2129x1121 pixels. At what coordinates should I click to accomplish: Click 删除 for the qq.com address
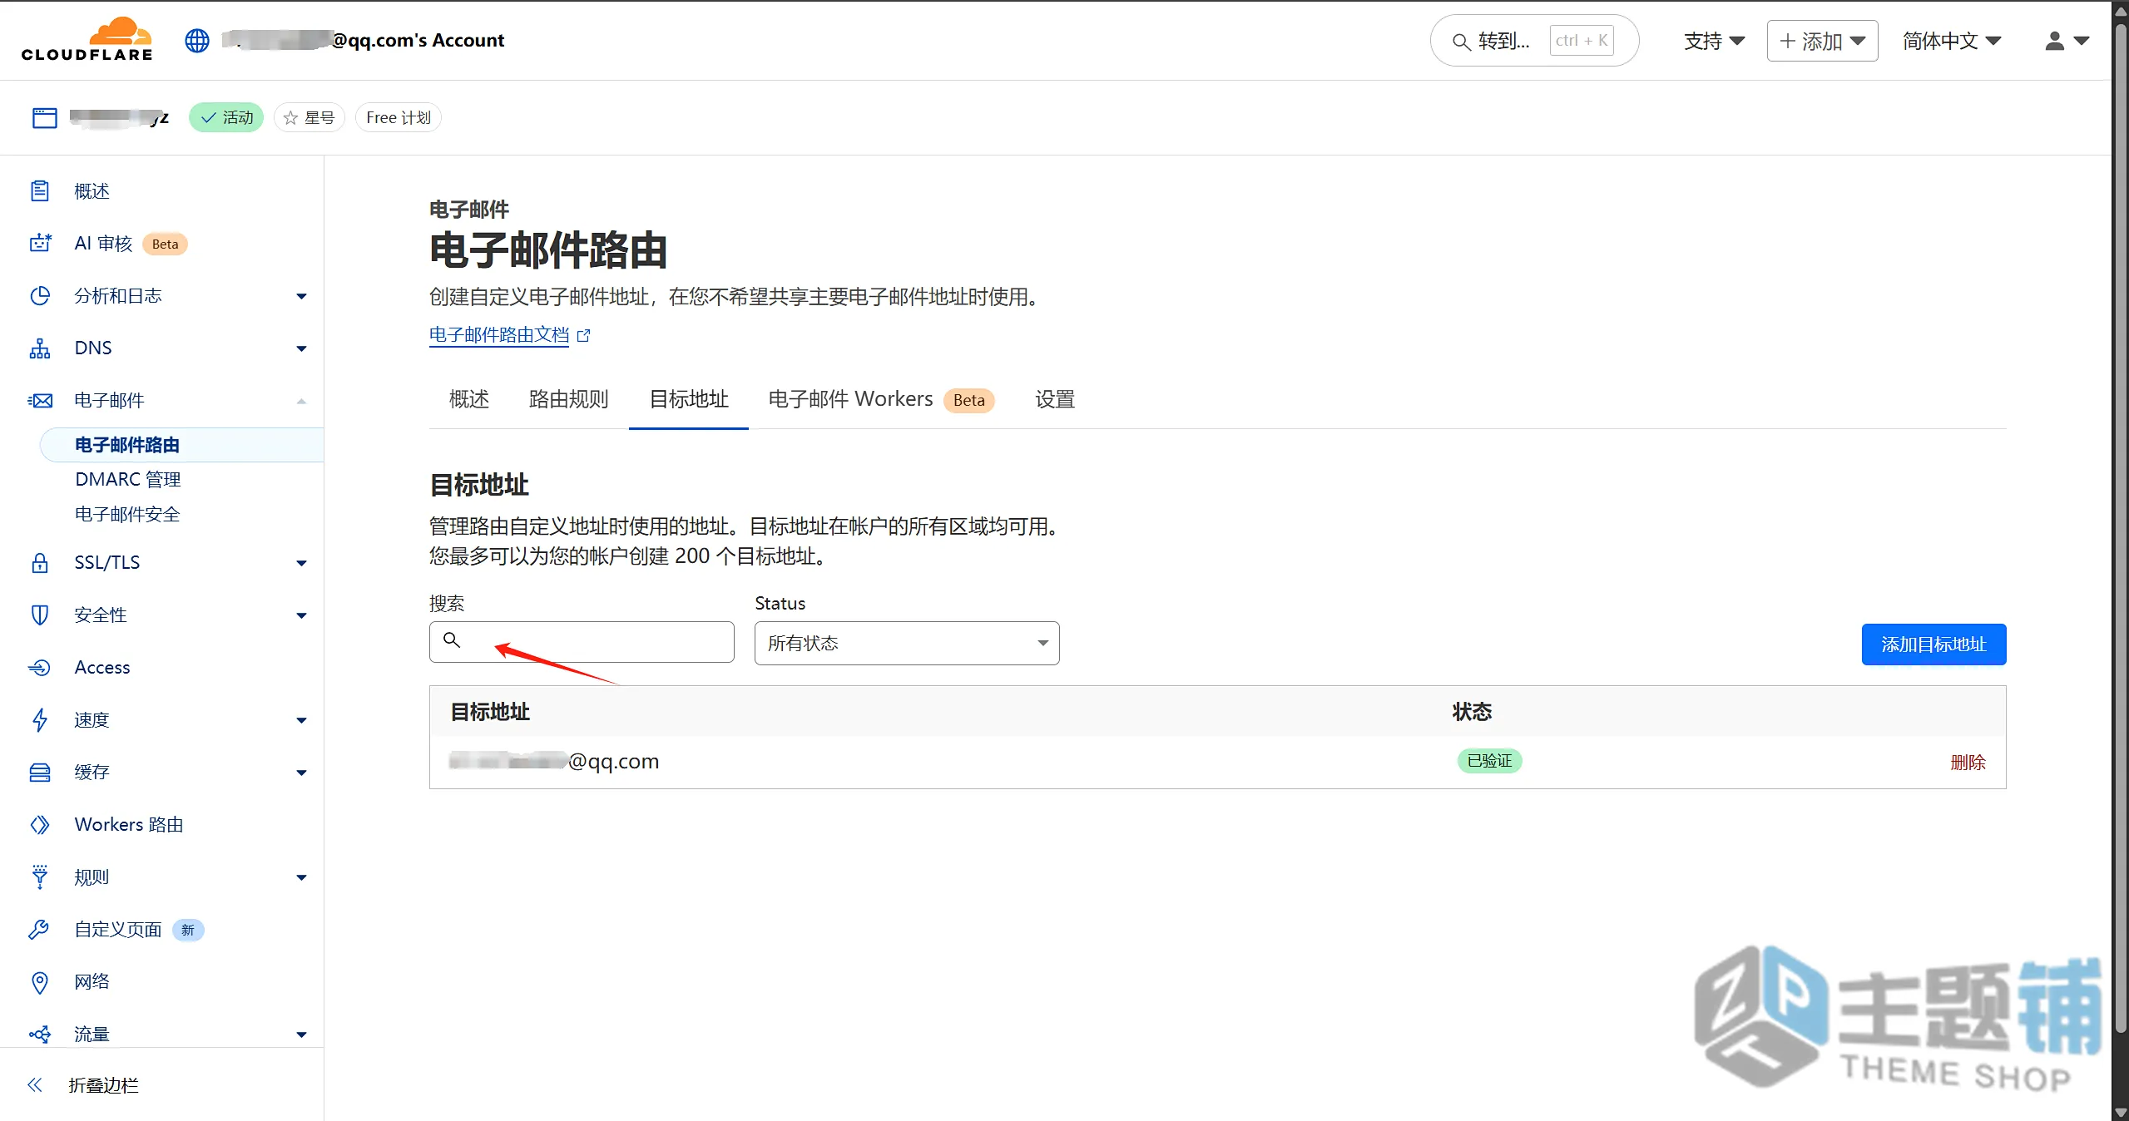[x=1968, y=763]
